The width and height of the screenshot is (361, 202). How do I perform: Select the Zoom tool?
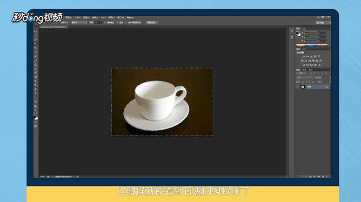36,110
